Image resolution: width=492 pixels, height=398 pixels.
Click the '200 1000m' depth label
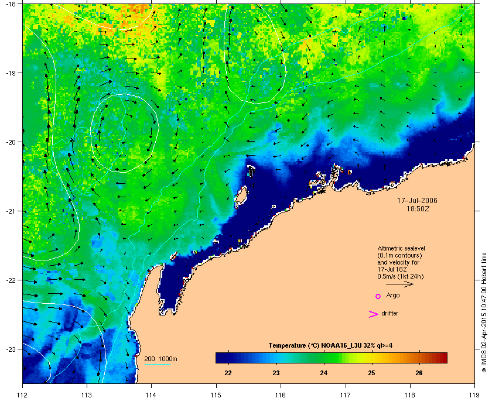(160, 359)
